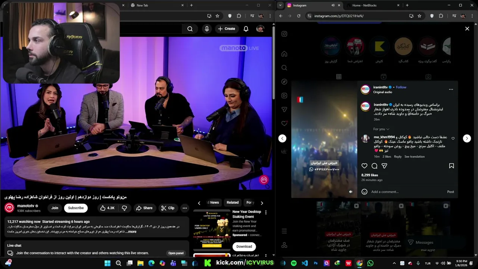Open the YouTube account avatar menu
The height and width of the screenshot is (269, 478).
(260, 29)
